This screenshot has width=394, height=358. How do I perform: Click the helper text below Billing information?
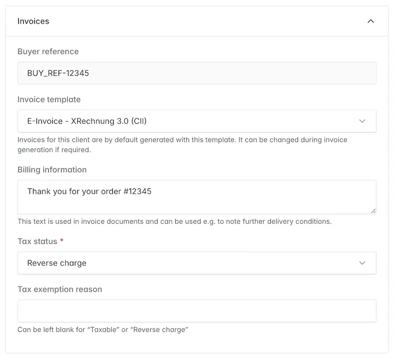174,221
